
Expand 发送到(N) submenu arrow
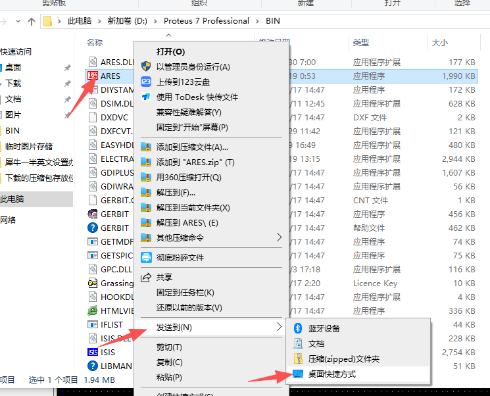[279, 327]
